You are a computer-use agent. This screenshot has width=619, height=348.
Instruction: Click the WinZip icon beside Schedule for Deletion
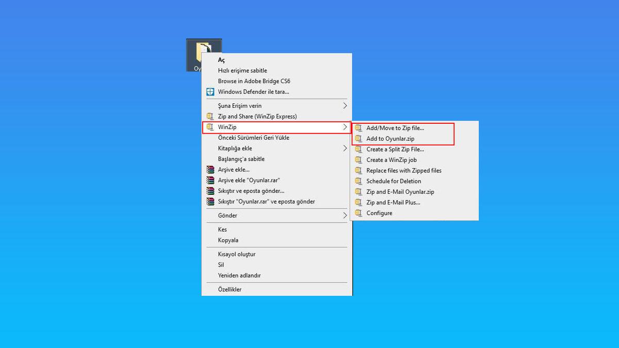(358, 181)
